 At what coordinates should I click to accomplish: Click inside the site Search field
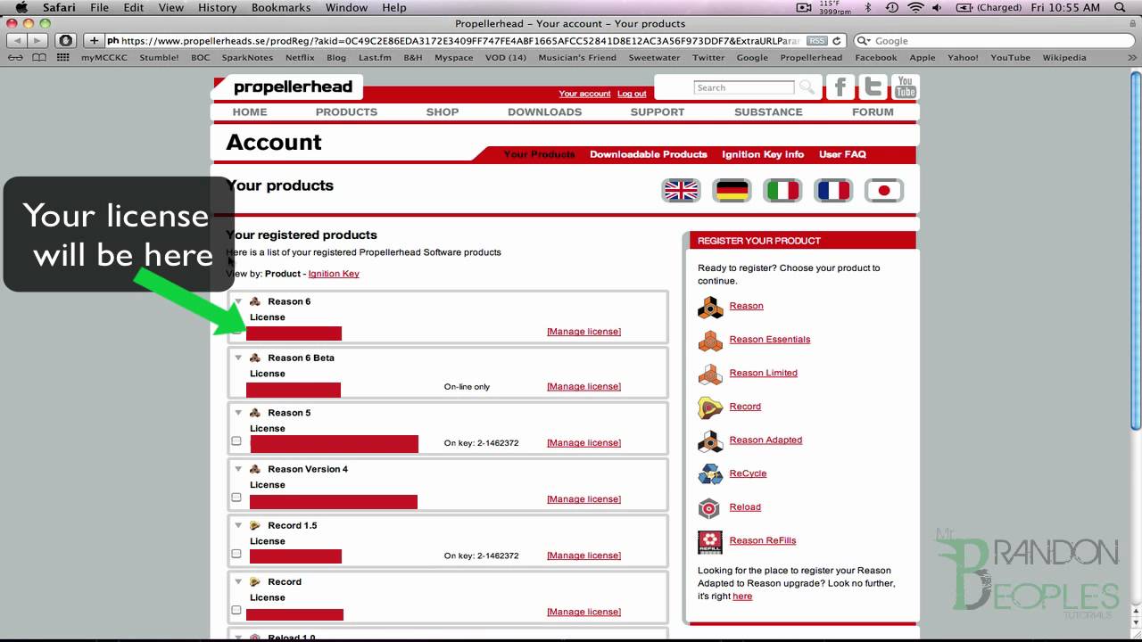[743, 87]
